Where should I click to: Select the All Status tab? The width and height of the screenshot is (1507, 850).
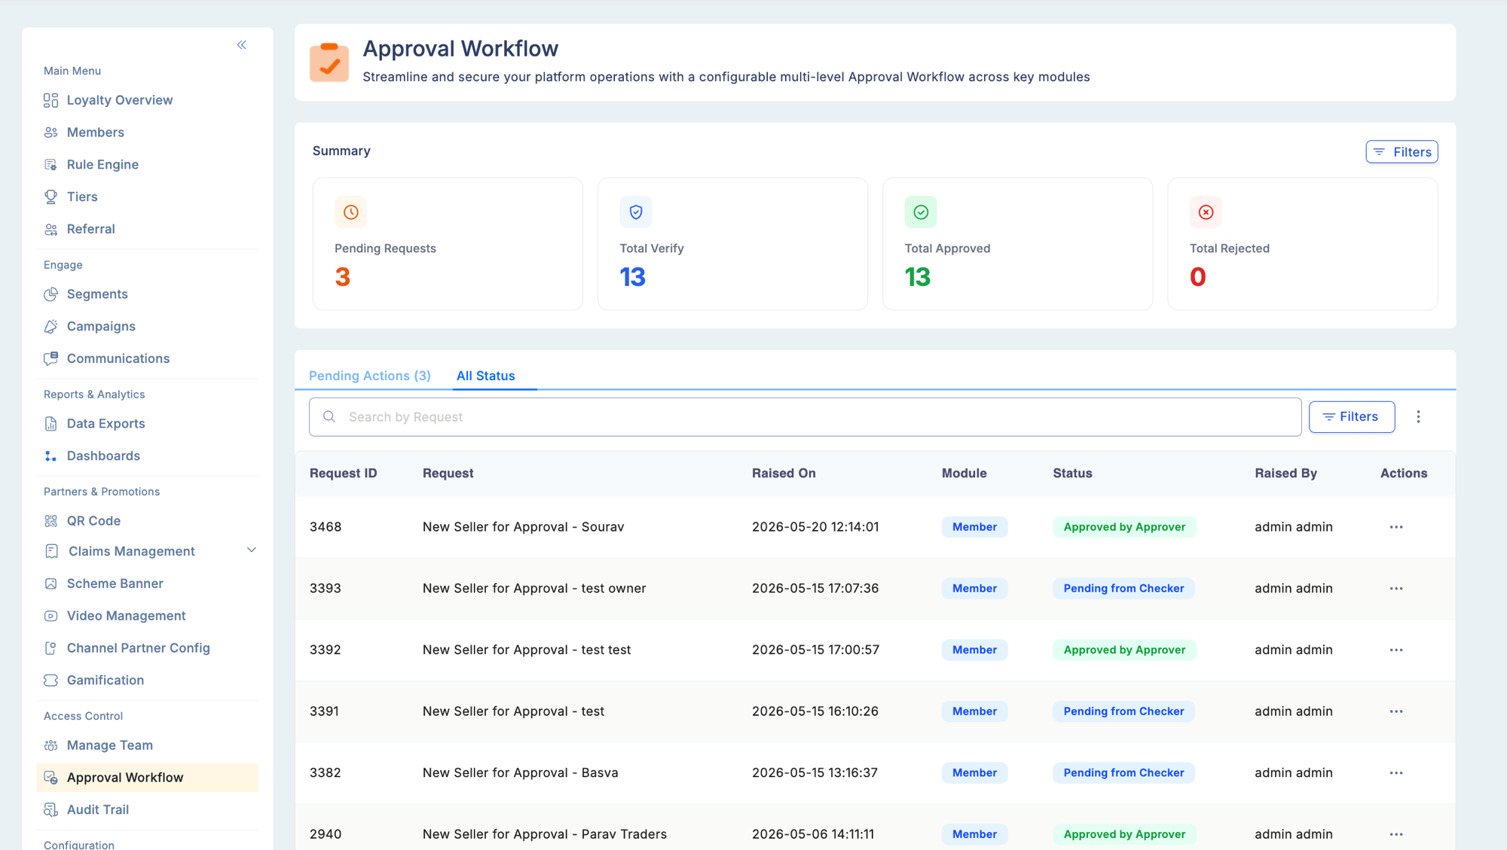[x=486, y=376]
